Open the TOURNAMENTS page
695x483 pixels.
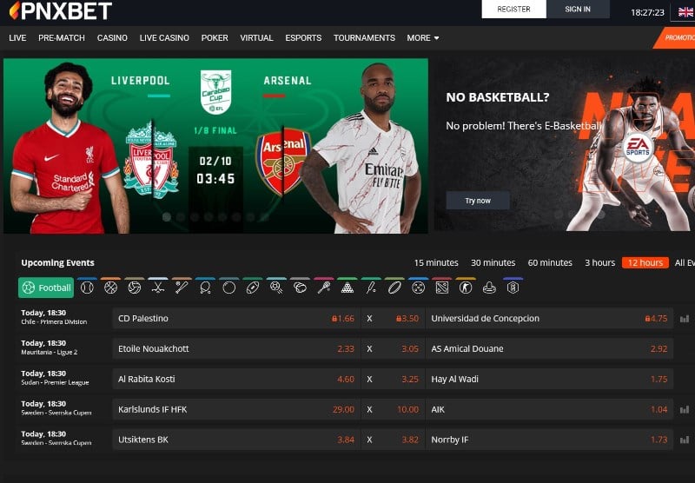364,38
